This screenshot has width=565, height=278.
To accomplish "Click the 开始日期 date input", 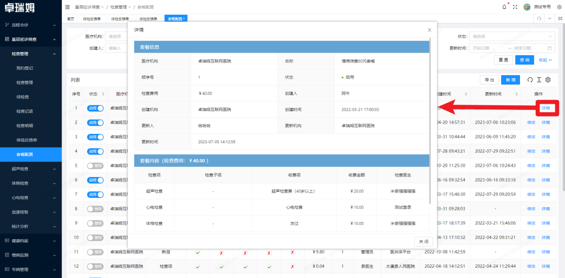I will pos(487,48).
